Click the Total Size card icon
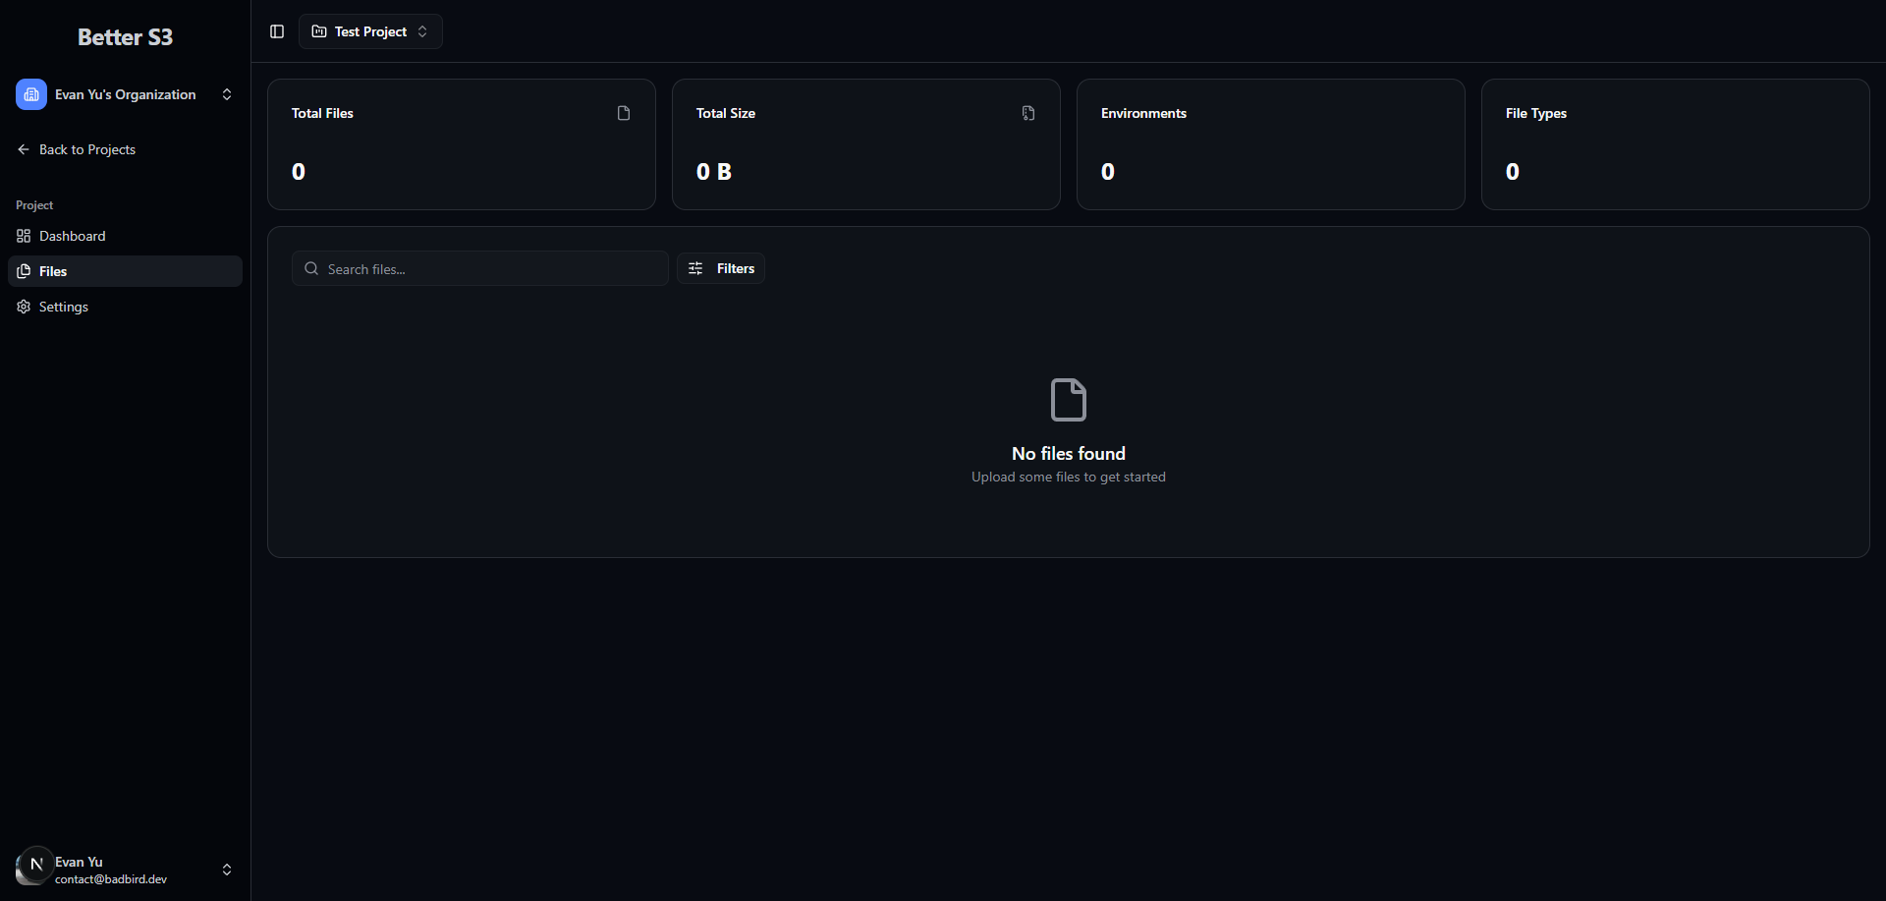Screen dimensions: 1886x901 [1027, 113]
